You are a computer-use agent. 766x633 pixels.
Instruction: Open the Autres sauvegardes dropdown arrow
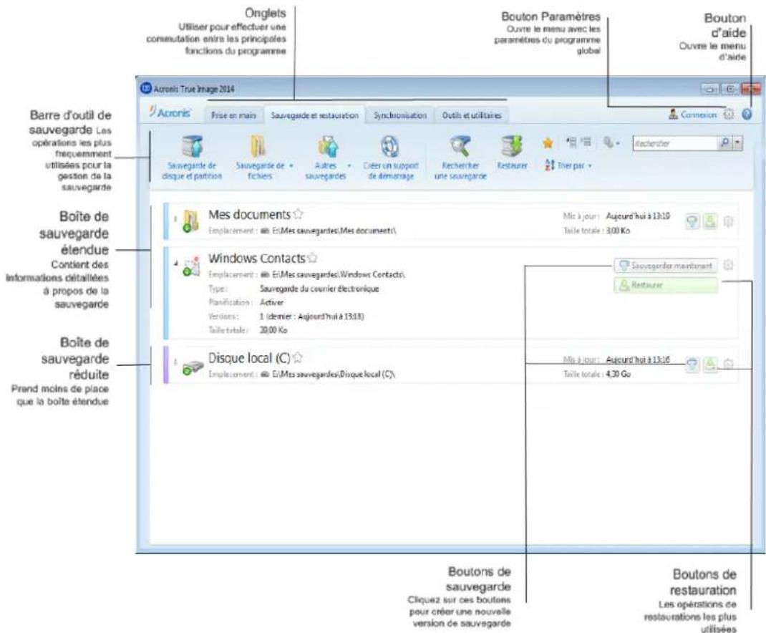349,165
